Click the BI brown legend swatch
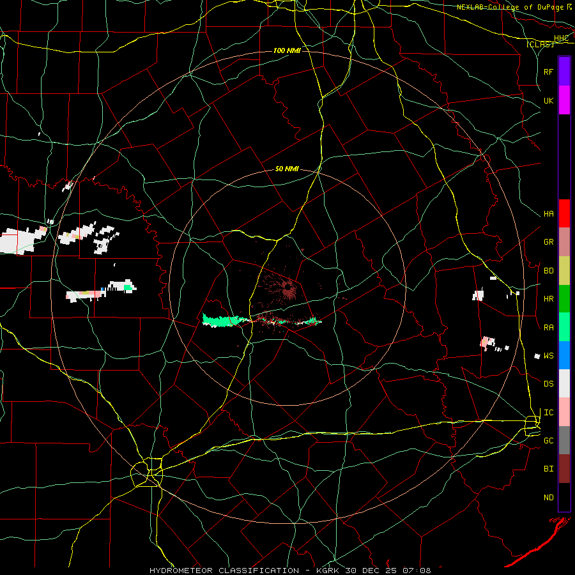Screen dimensions: 575x575 [564, 469]
